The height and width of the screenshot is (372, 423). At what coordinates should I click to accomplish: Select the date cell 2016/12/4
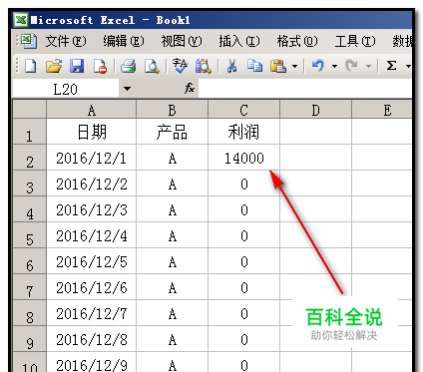coord(92,235)
